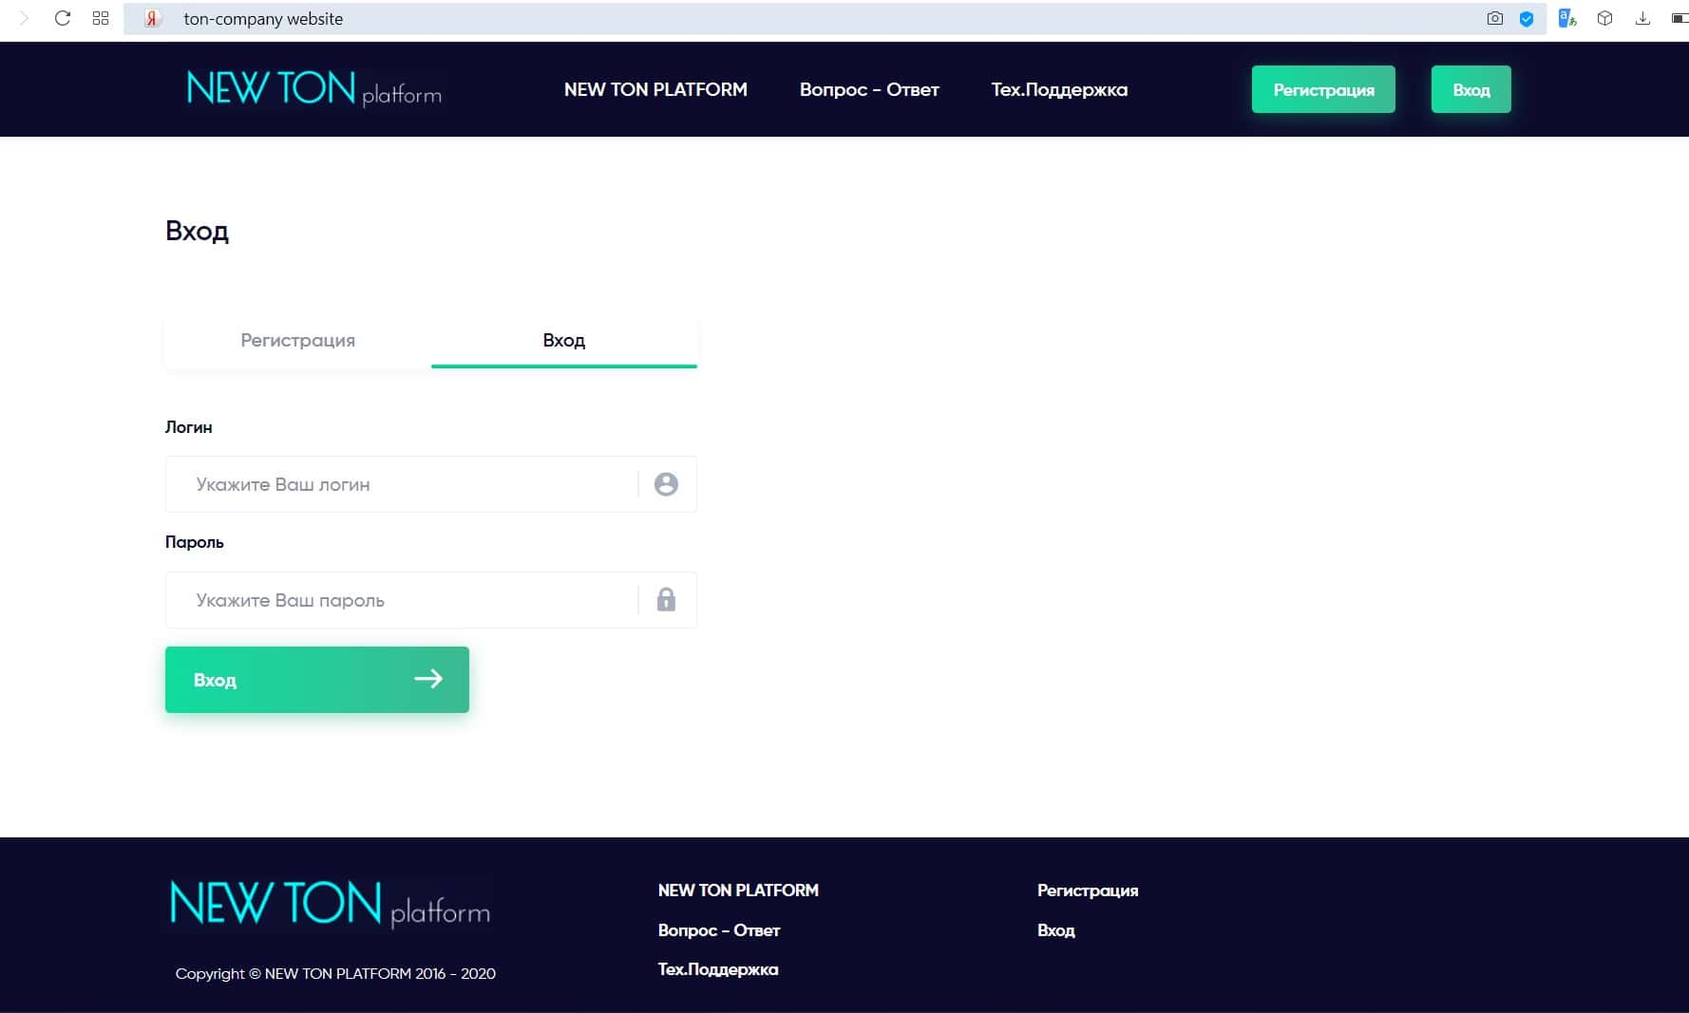Follow the footer NEW TON PLATFORM link
Viewport: 1689px width, 1013px height.
(x=738, y=891)
